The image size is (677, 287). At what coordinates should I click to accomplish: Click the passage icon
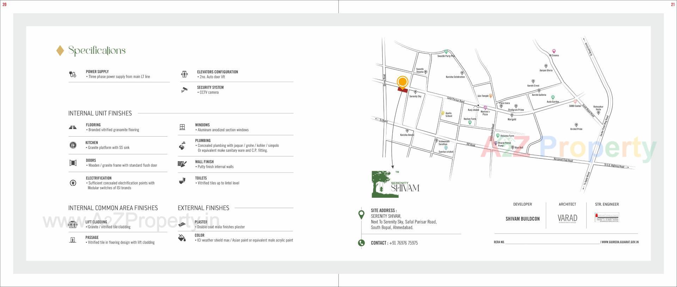click(x=73, y=240)
